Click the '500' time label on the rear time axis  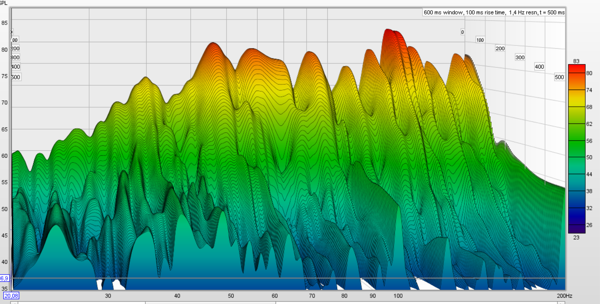coord(559,77)
